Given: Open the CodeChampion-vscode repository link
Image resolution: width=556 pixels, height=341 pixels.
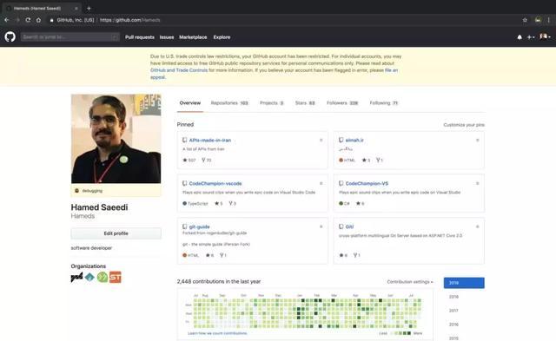Looking at the screenshot, I should pyautogui.click(x=215, y=183).
